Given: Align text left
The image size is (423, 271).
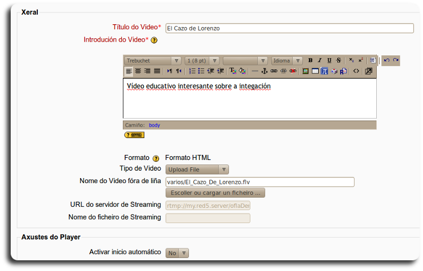Looking at the screenshot, I should (129, 71).
